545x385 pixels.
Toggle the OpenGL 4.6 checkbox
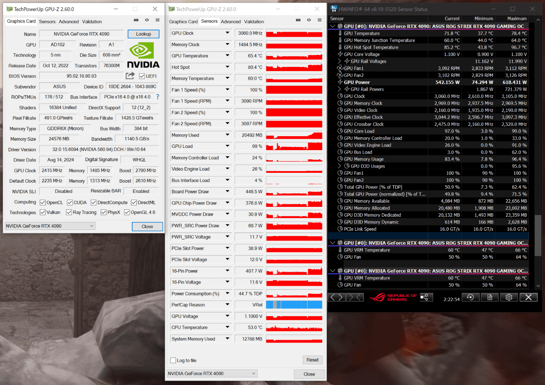[x=127, y=213]
